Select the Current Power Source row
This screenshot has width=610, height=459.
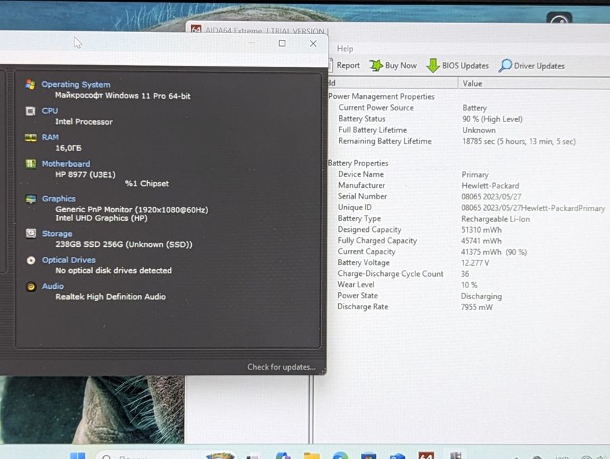469,108
